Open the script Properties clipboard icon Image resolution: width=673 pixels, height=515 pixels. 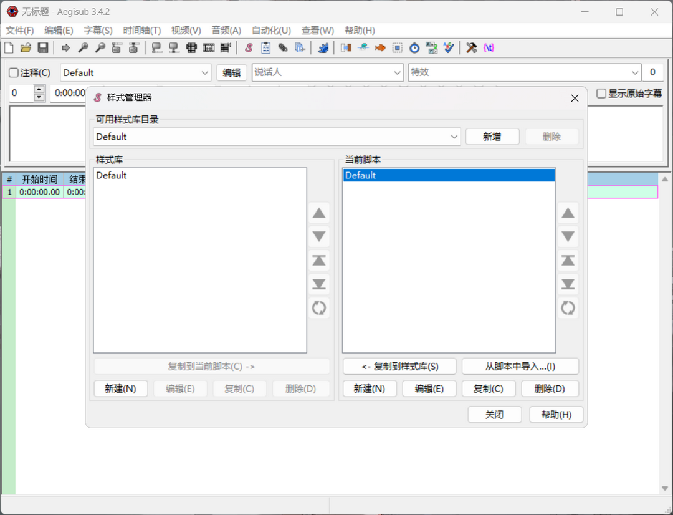pos(265,47)
